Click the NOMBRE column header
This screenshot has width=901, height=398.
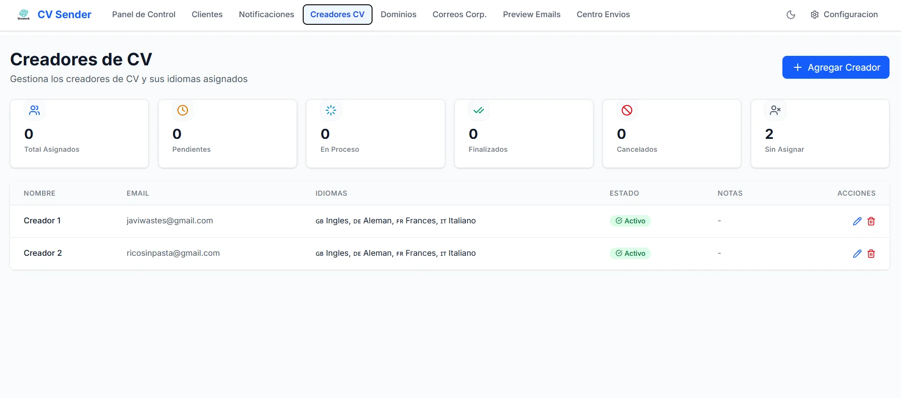[x=40, y=193]
